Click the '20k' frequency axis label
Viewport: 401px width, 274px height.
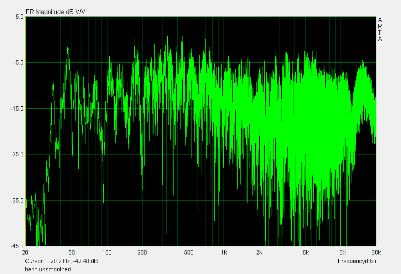tap(376, 253)
